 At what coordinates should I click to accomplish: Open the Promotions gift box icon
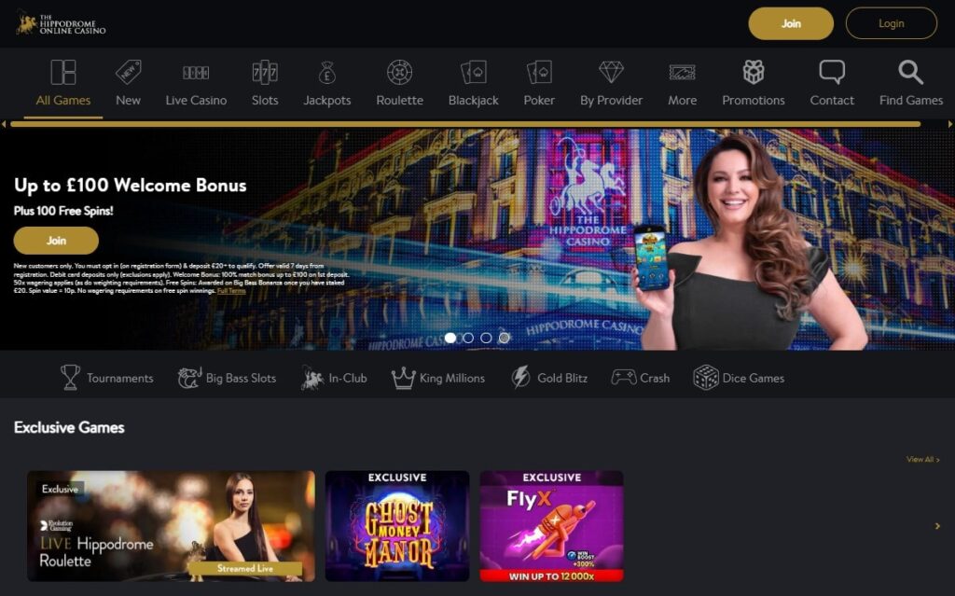pyautogui.click(x=754, y=72)
